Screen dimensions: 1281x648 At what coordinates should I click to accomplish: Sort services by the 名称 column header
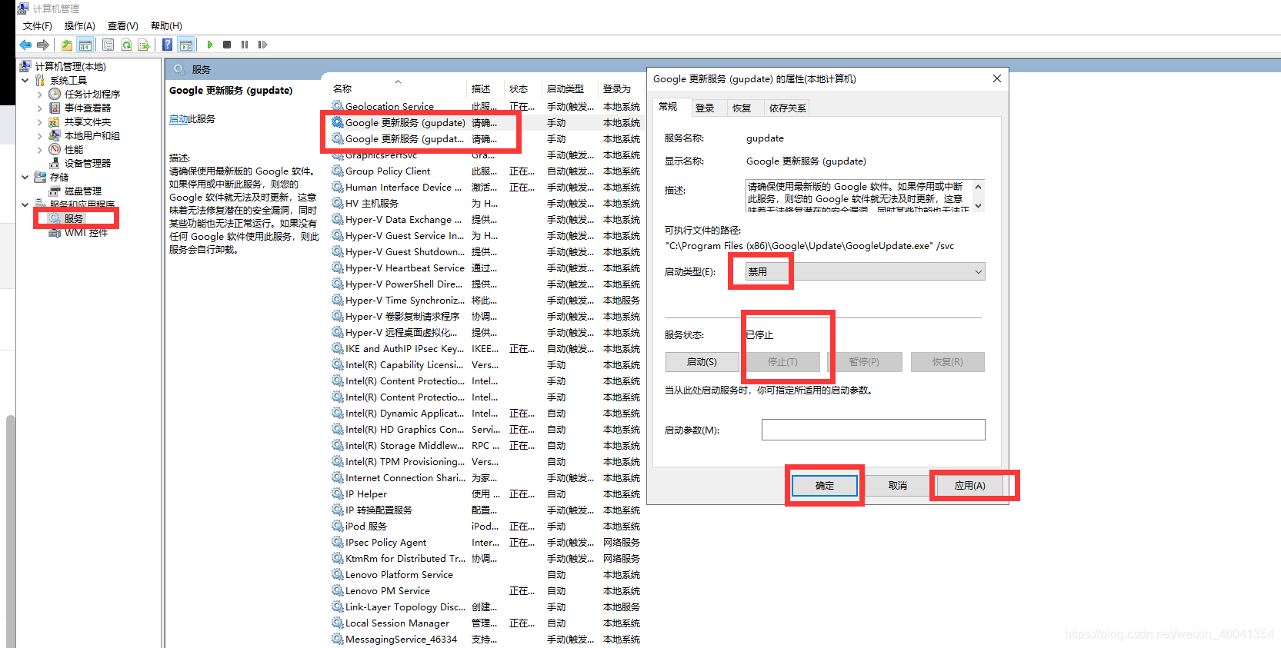(x=398, y=88)
